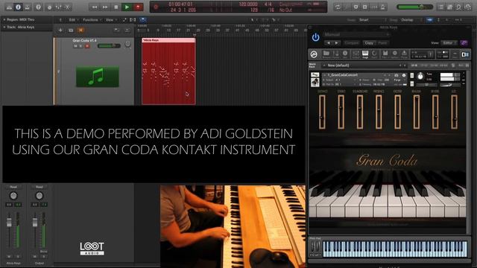Click the Copy button in plugin header
Viewport: 477px width, 268px height.
pos(369,43)
